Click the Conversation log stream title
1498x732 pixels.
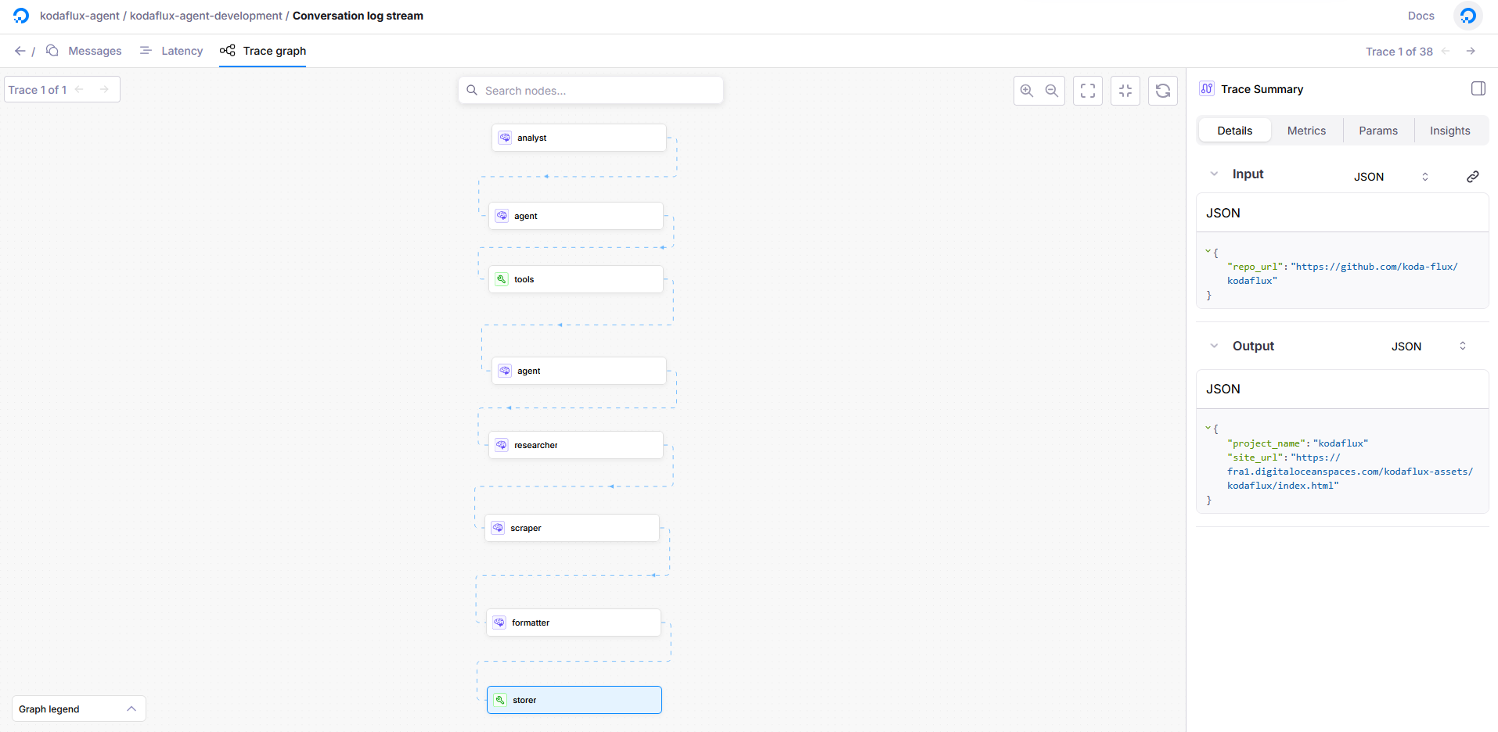coord(358,16)
